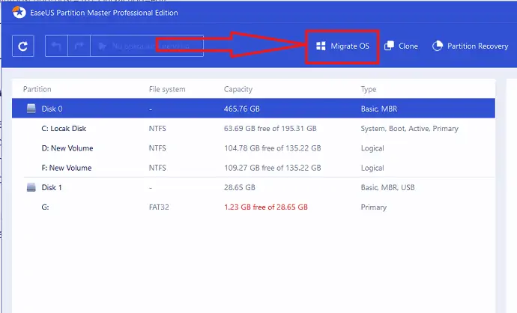Click the Undo arrow button
Image resolution: width=517 pixels, height=313 pixels.
56,46
